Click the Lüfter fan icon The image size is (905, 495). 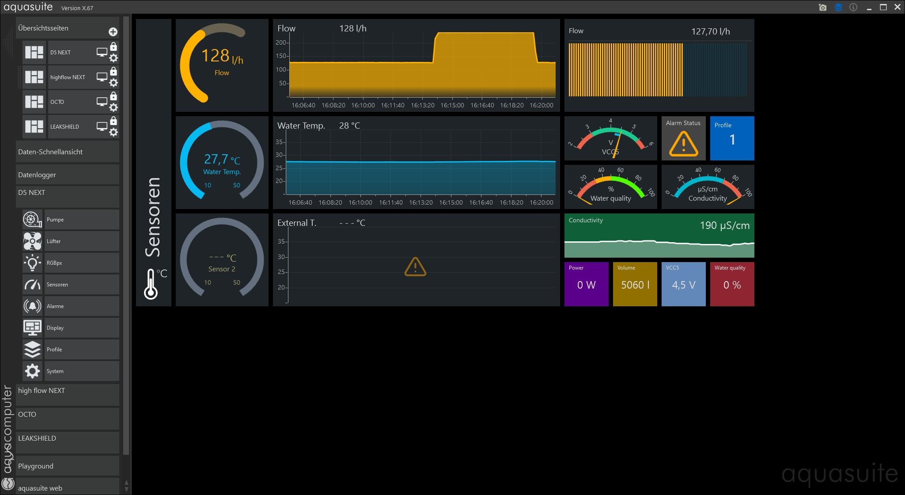(x=32, y=241)
